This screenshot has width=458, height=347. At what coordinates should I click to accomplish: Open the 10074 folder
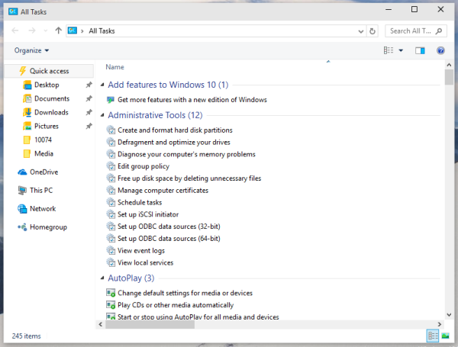click(x=43, y=140)
